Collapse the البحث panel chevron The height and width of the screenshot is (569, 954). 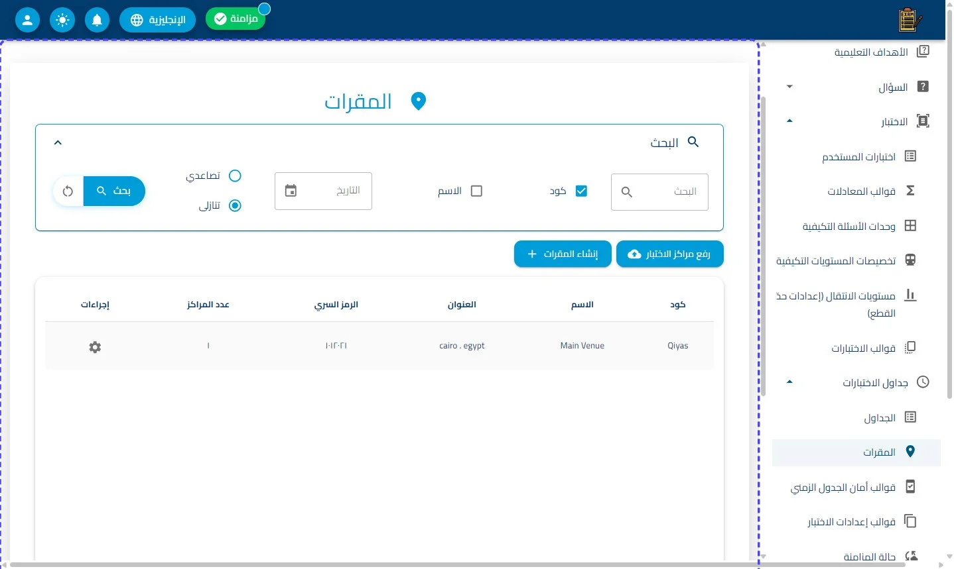58,142
